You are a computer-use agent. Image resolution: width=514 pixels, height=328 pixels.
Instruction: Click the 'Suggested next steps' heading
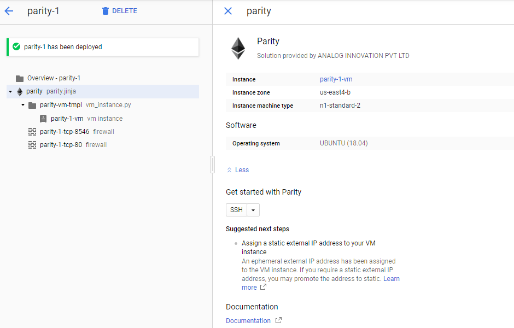coord(258,229)
